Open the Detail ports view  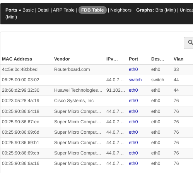click(43, 10)
